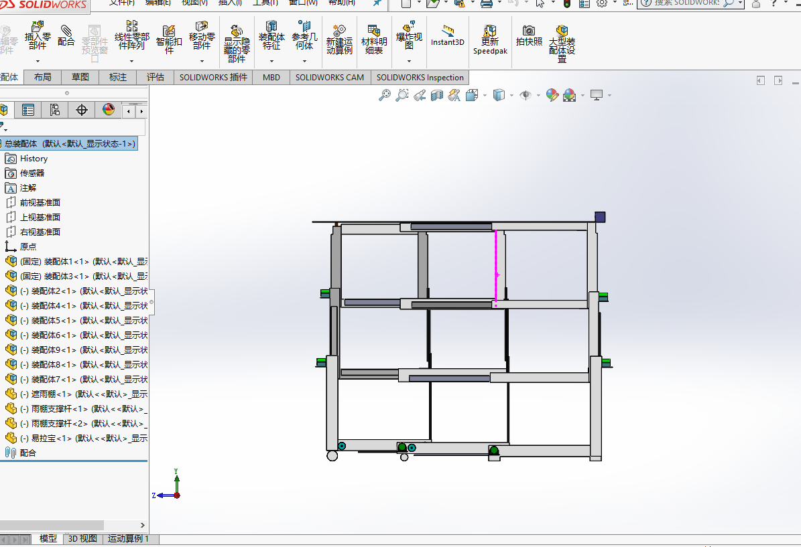Open Hide/Show Items dropdown arrow
The height and width of the screenshot is (547, 801).
pyautogui.click(x=538, y=96)
